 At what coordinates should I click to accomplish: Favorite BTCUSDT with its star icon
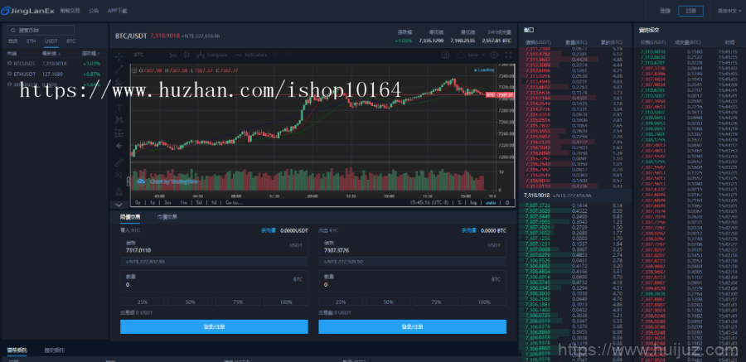point(9,63)
